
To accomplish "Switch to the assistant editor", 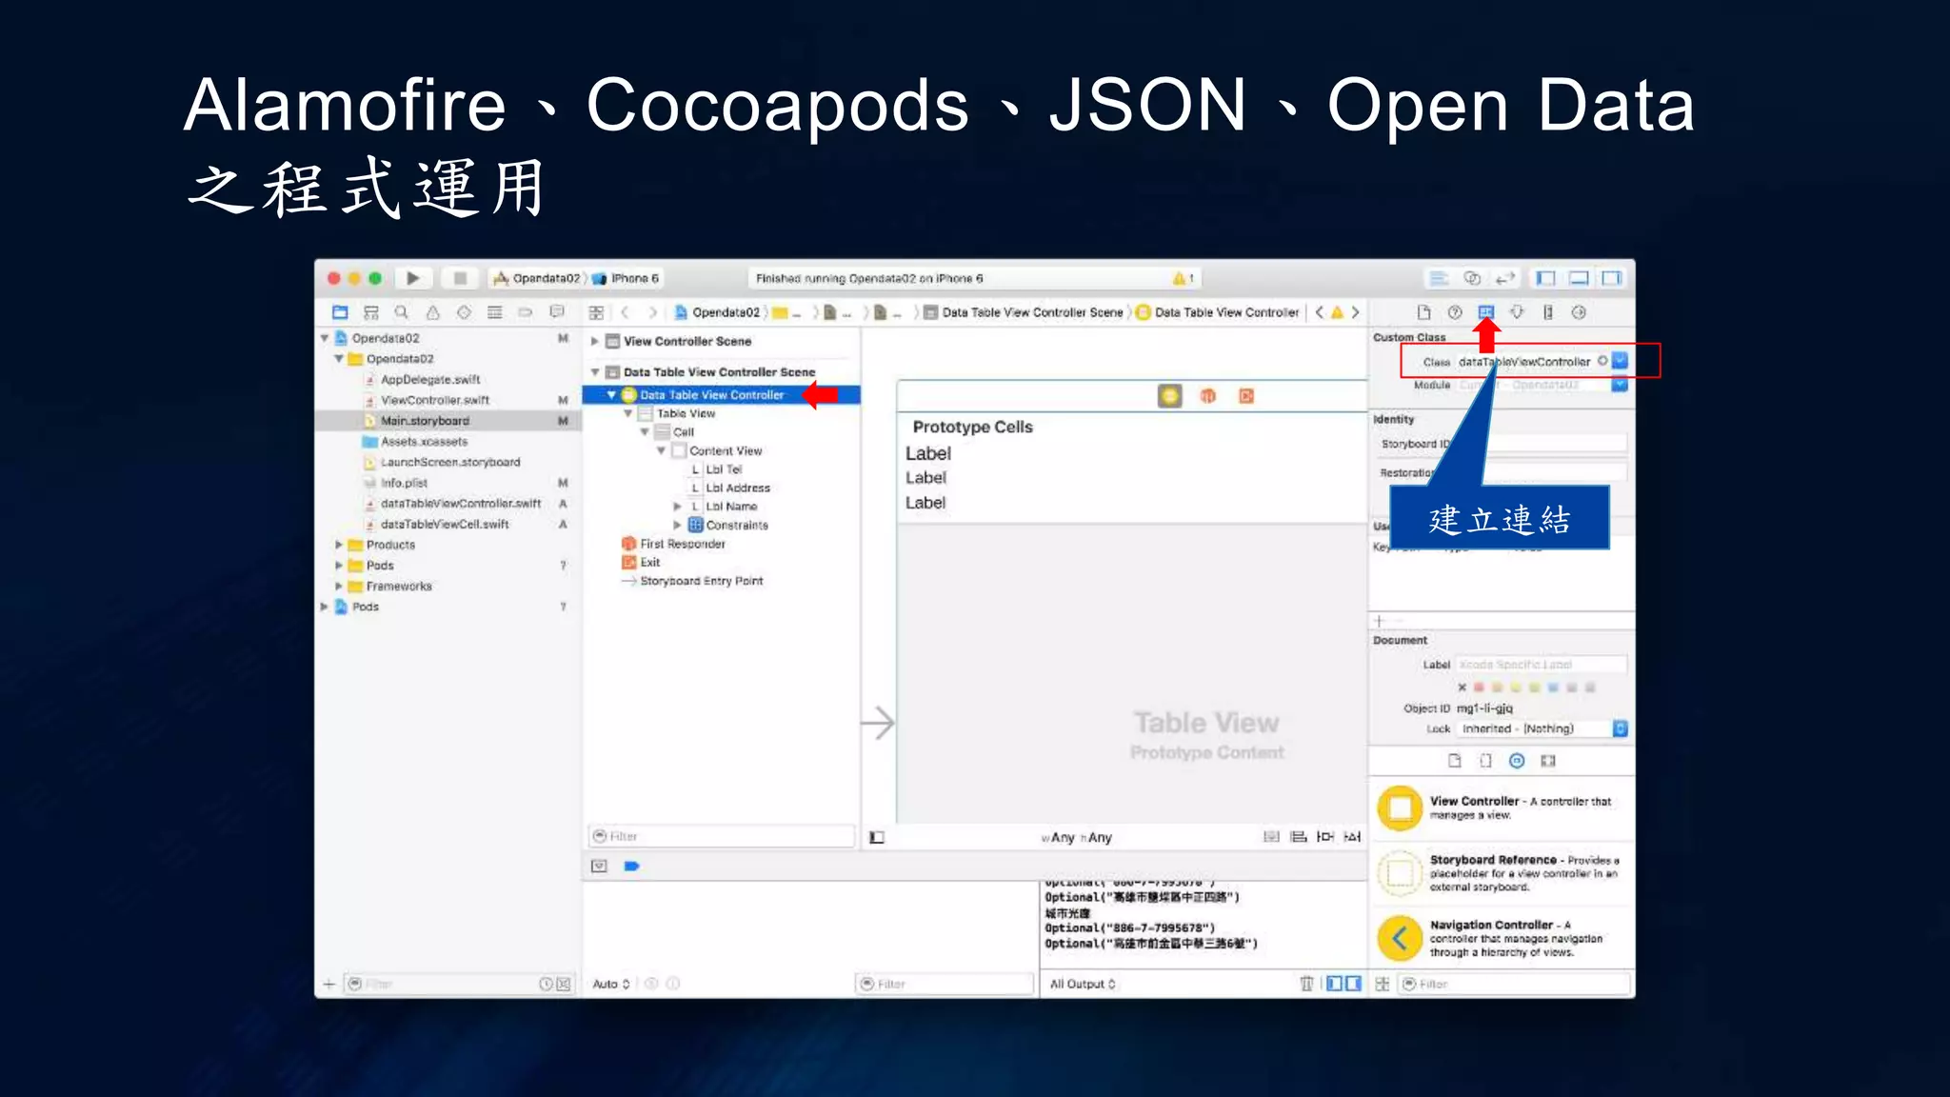I will pos(1472,278).
